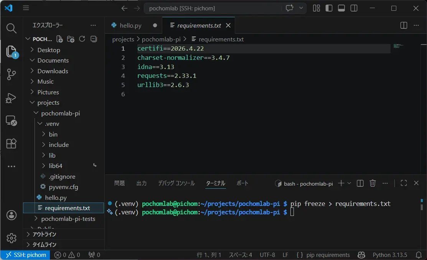This screenshot has height=260, width=427.
Task: Close the requirements.txt tab
Action: [x=228, y=25]
